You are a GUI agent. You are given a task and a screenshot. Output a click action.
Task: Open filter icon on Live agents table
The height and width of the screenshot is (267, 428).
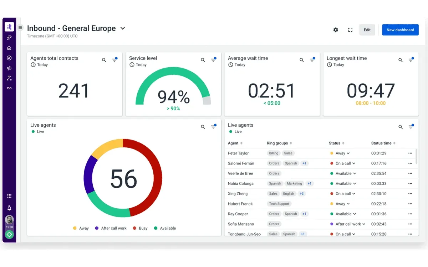coord(411,126)
